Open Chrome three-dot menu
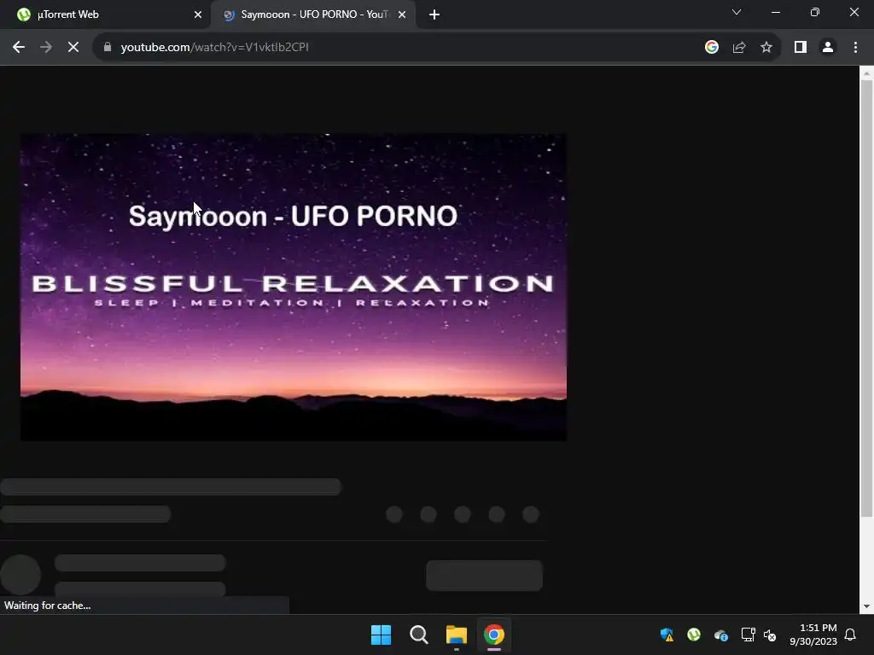This screenshot has width=874, height=655. 855,48
